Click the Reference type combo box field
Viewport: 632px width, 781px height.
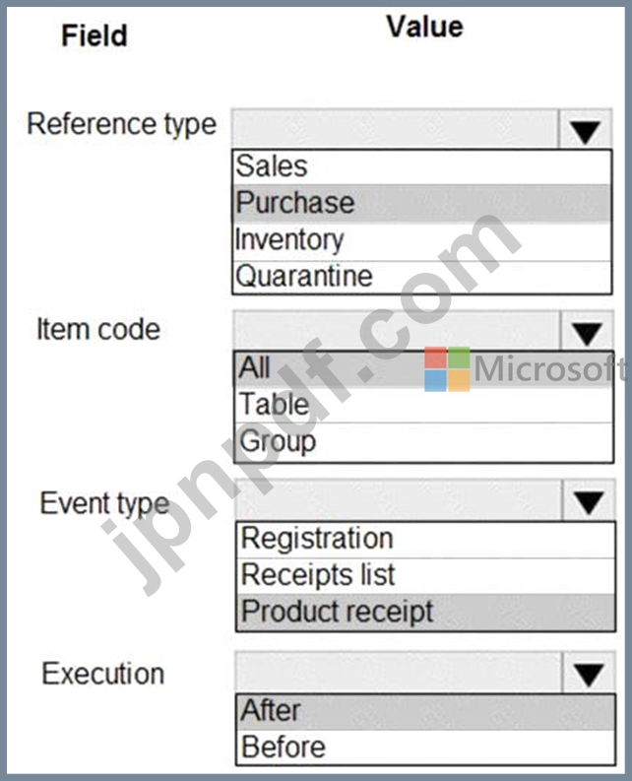[x=395, y=129]
